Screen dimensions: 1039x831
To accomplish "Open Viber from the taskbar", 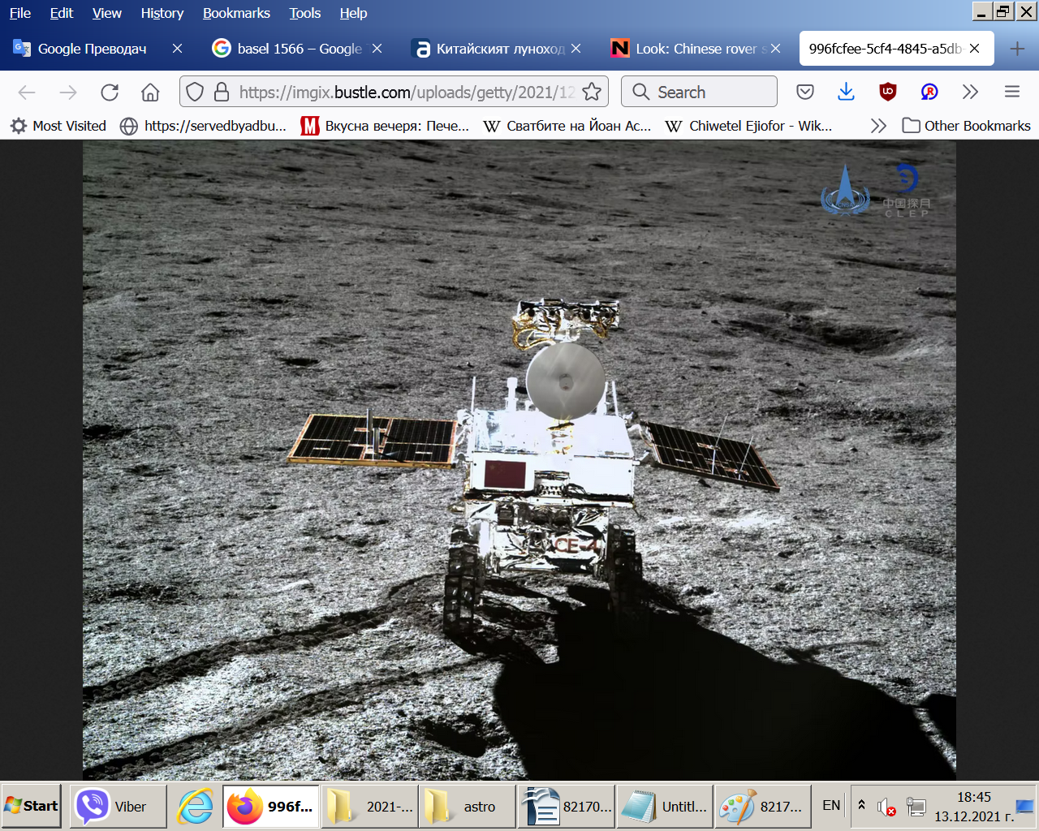I will [117, 806].
